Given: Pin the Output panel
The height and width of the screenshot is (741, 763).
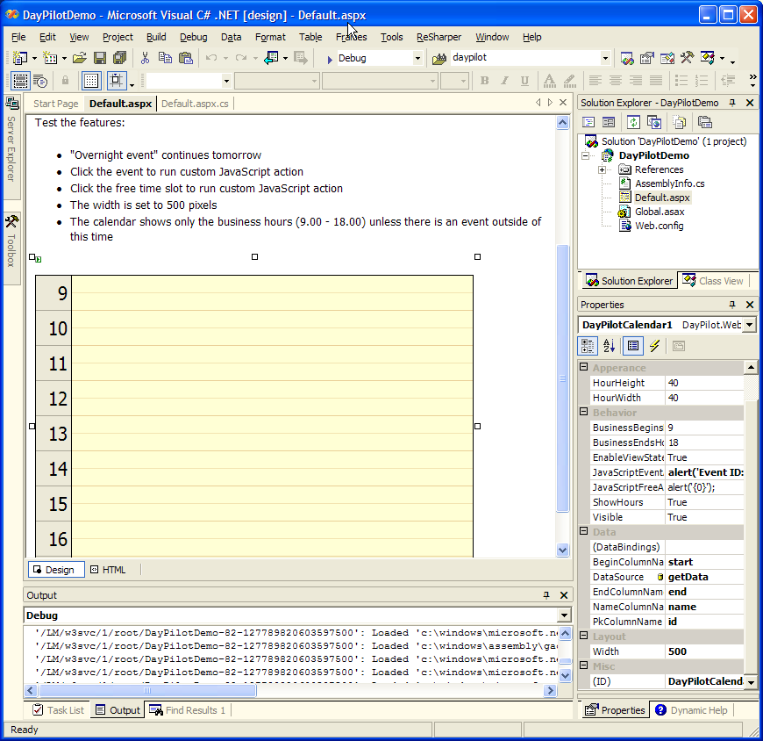Looking at the screenshot, I should [x=546, y=595].
